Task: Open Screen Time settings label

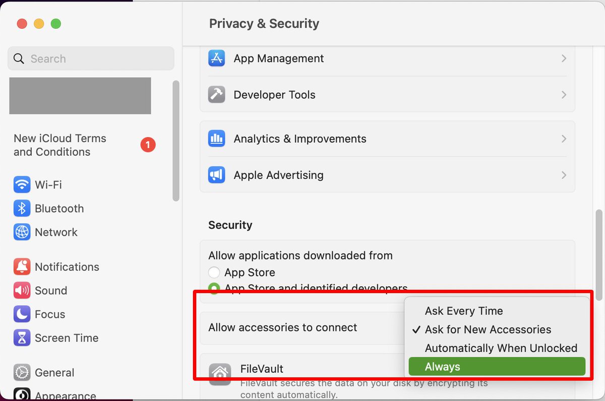Action: (x=67, y=338)
